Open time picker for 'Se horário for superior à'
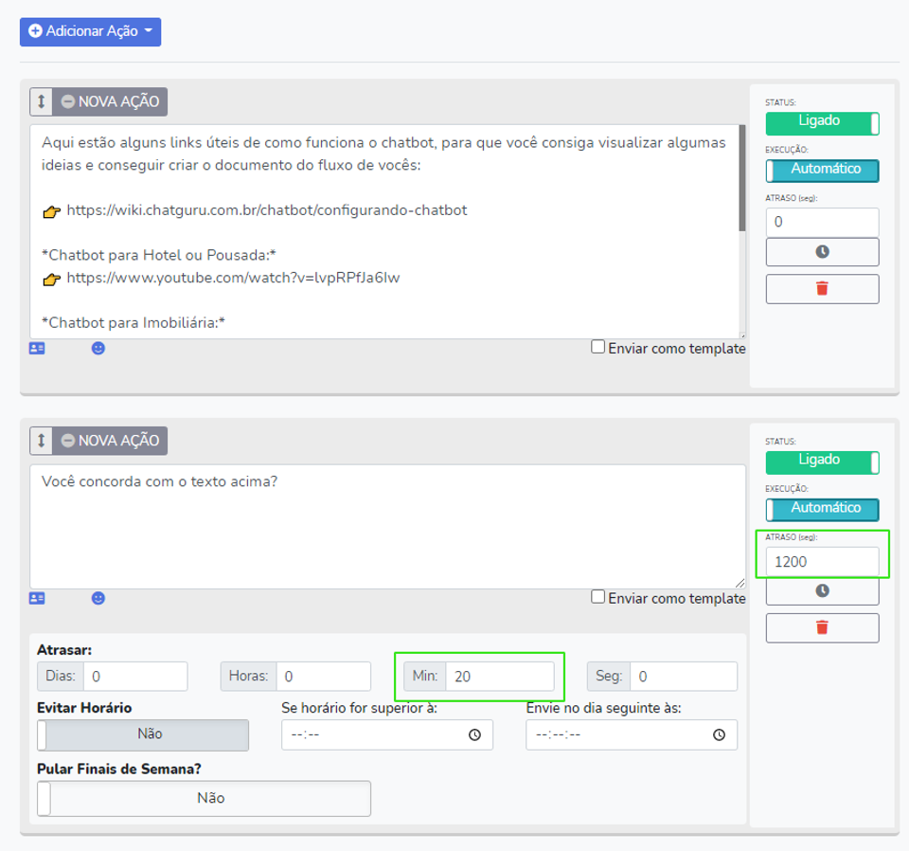This screenshot has height=851, width=909. click(x=474, y=735)
